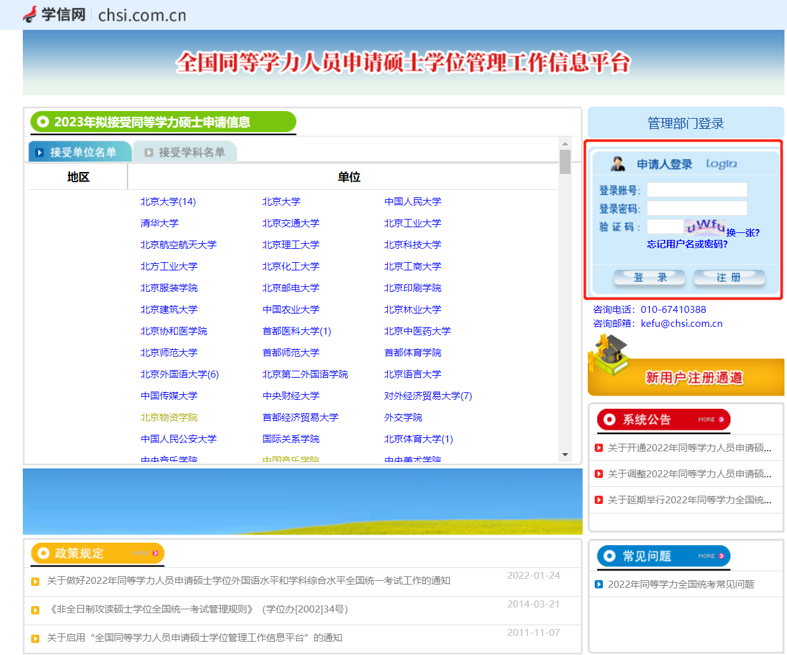Screen dimensions: 787x655
Task: Open the 中国农业大学 link
Action: click(291, 310)
